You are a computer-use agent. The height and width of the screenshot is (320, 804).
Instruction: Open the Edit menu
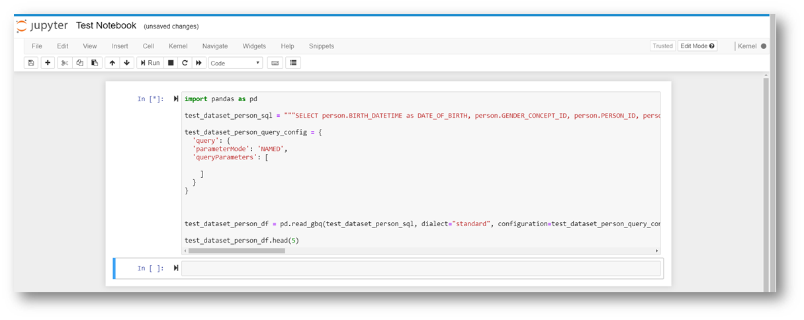[x=63, y=46]
